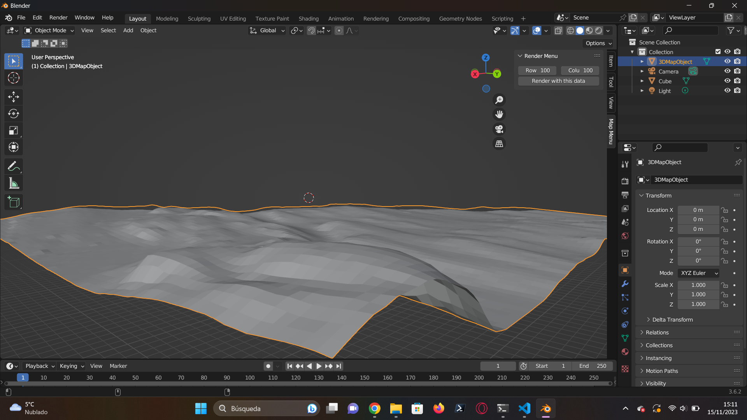
Task: Click the Marker menu in timeline
Action: (x=118, y=366)
